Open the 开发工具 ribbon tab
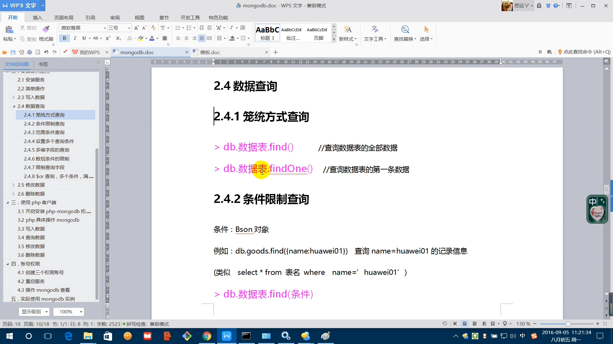 click(x=190, y=18)
